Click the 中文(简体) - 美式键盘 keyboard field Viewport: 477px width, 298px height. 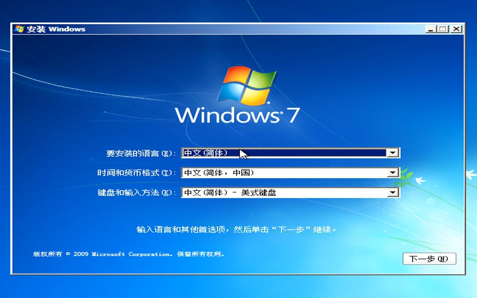point(290,193)
